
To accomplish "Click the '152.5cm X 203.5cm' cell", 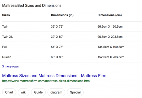I will (111, 57).
